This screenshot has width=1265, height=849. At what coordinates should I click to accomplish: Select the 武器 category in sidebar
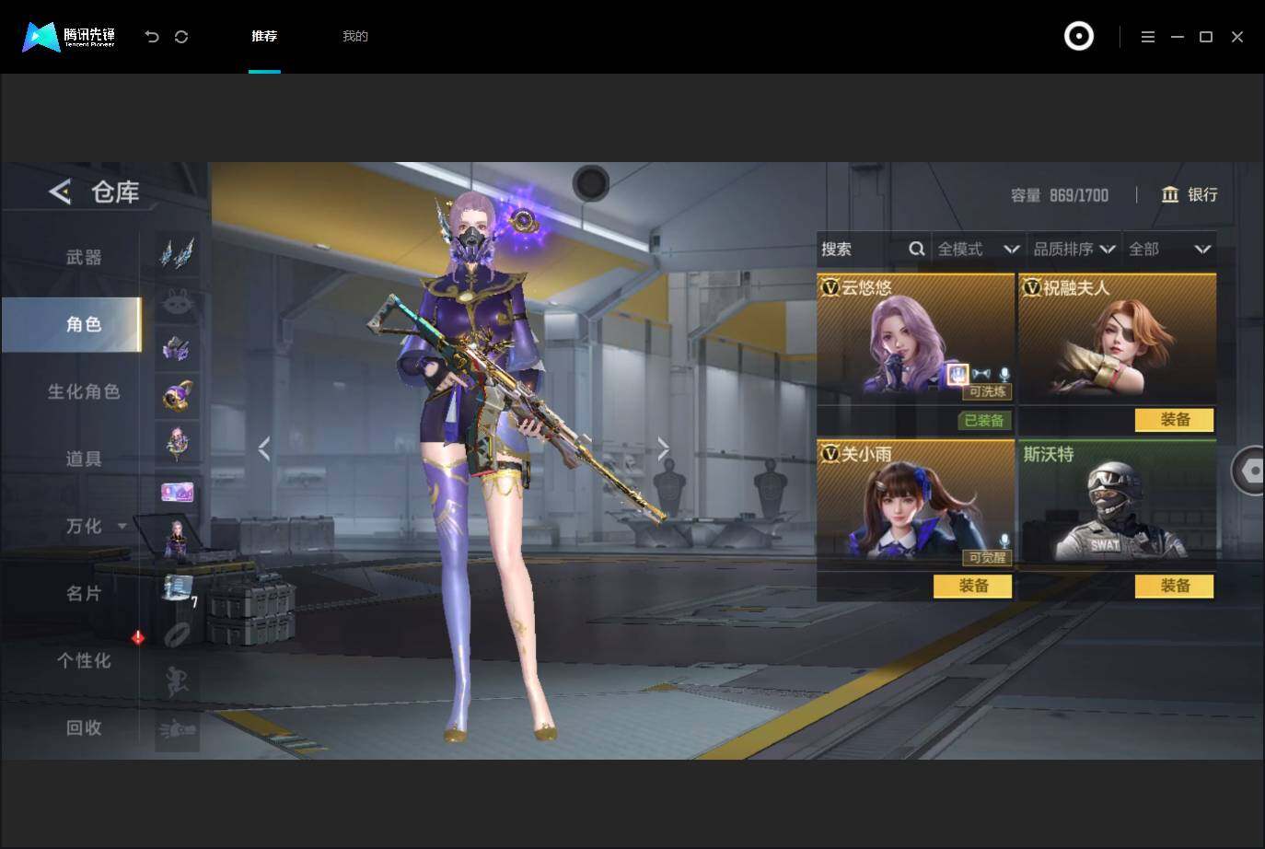coord(84,257)
